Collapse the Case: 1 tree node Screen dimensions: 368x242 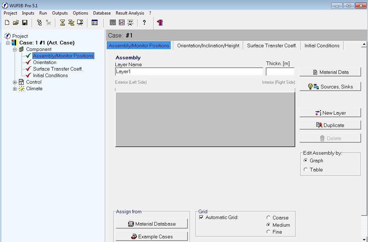(x=8, y=43)
